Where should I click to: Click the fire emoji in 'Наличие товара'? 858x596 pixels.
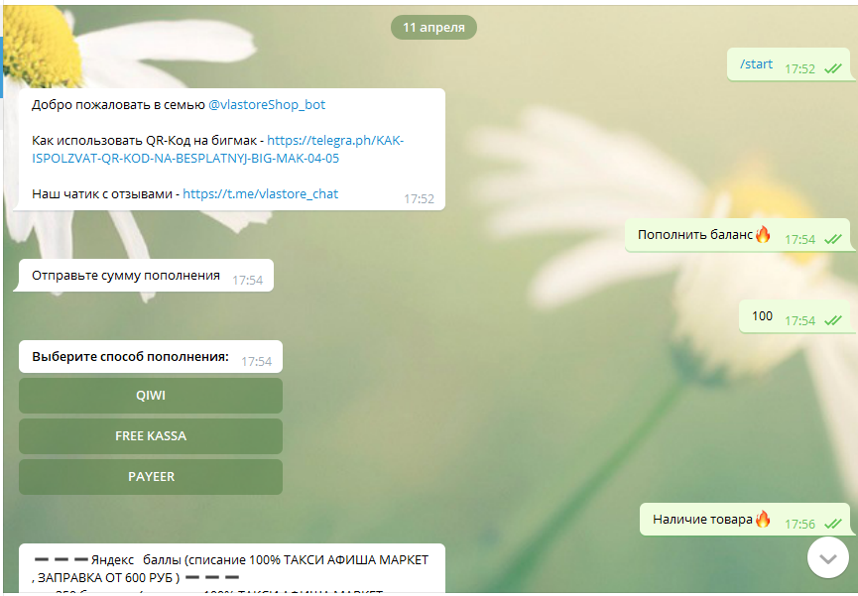(x=763, y=519)
